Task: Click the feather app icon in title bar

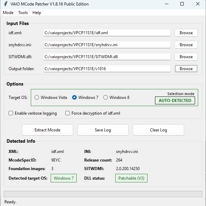Action: pyautogui.click(x=6, y=4)
